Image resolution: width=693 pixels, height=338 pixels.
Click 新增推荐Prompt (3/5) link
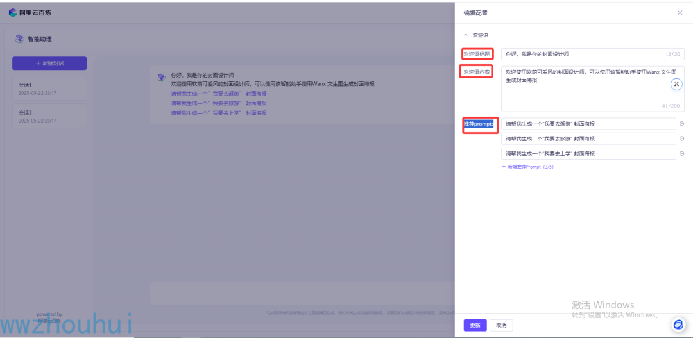tap(527, 167)
